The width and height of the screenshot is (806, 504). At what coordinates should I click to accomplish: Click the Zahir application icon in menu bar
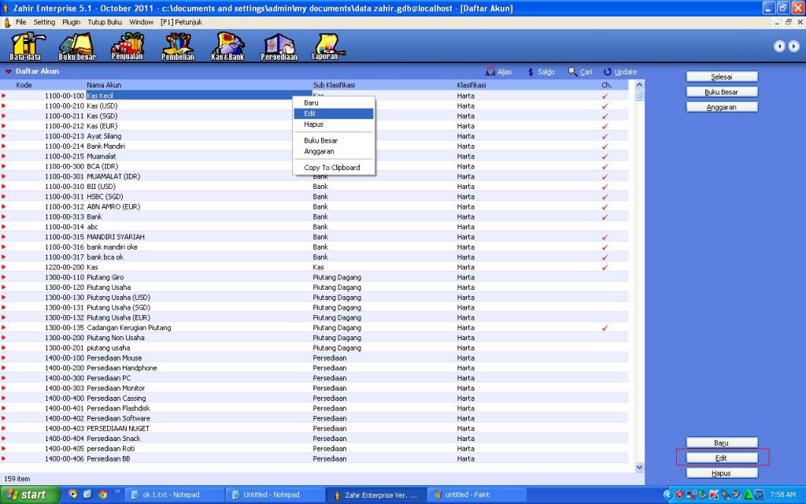[7, 23]
